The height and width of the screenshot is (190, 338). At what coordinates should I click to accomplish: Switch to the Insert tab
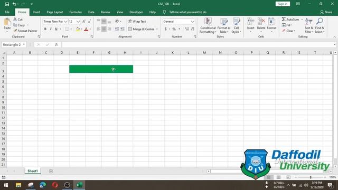(36, 12)
